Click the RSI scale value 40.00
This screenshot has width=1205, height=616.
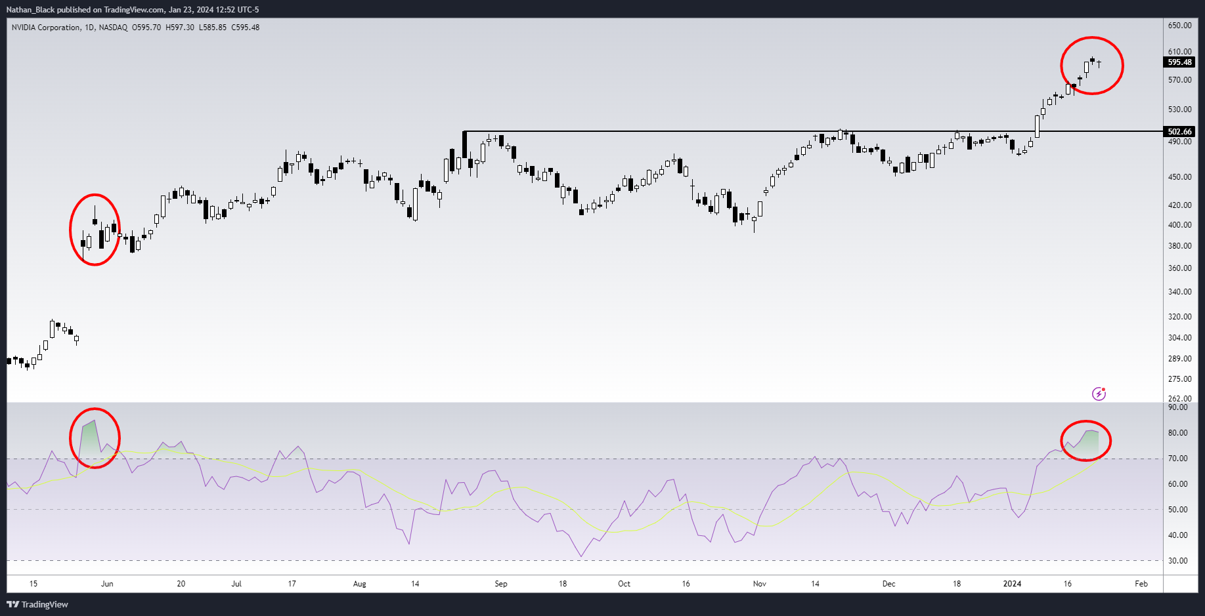coord(1178,535)
